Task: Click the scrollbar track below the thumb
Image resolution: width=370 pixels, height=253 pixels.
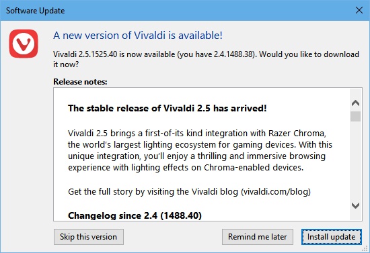Action: click(355, 161)
